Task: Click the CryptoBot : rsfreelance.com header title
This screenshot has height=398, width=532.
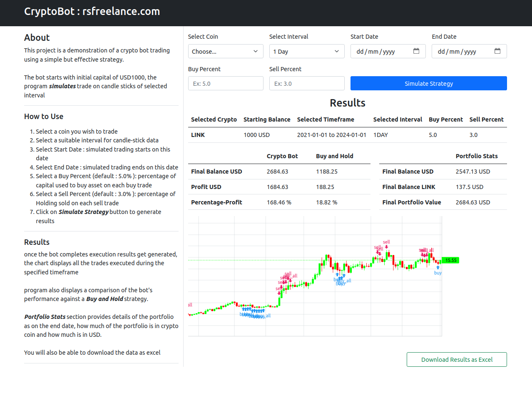Action: (x=92, y=12)
